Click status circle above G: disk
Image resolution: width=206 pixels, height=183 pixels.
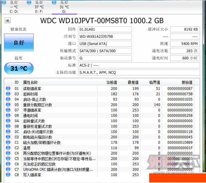coord(54,2)
